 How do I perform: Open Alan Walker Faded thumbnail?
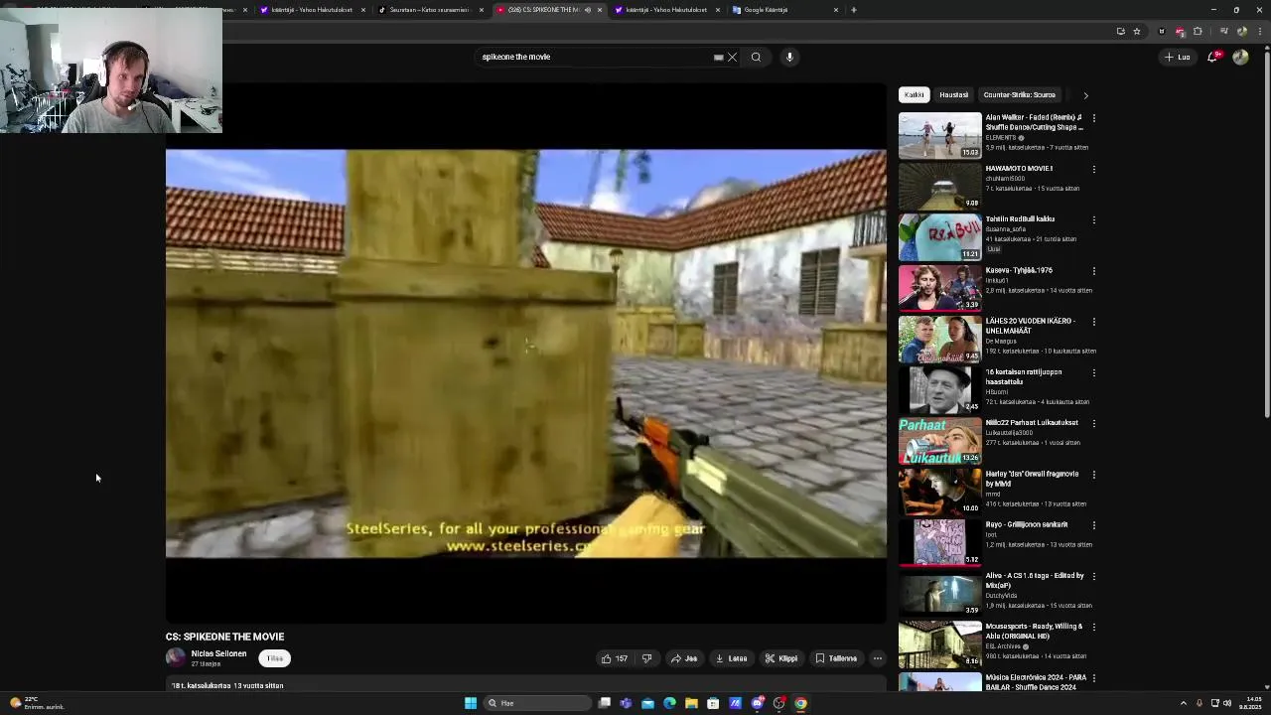(939, 135)
